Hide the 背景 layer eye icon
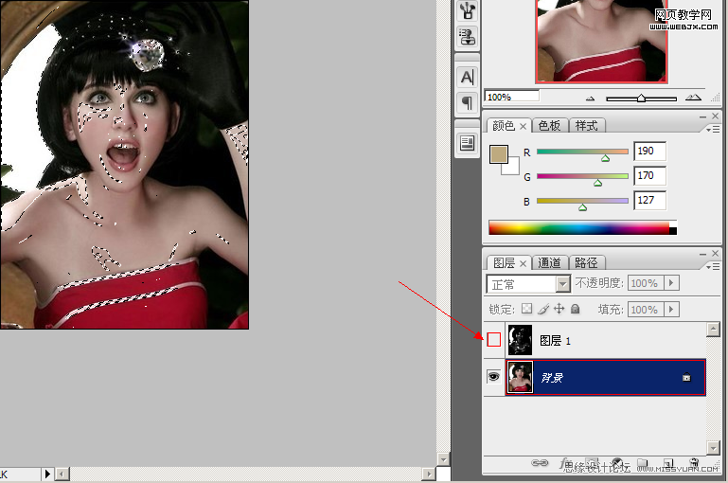Viewport: 728px width, 483px height. [x=493, y=377]
